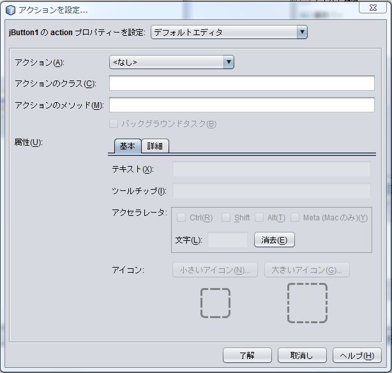Click the 大きいアイコン button
This screenshot has height=373, width=392.
point(306,270)
